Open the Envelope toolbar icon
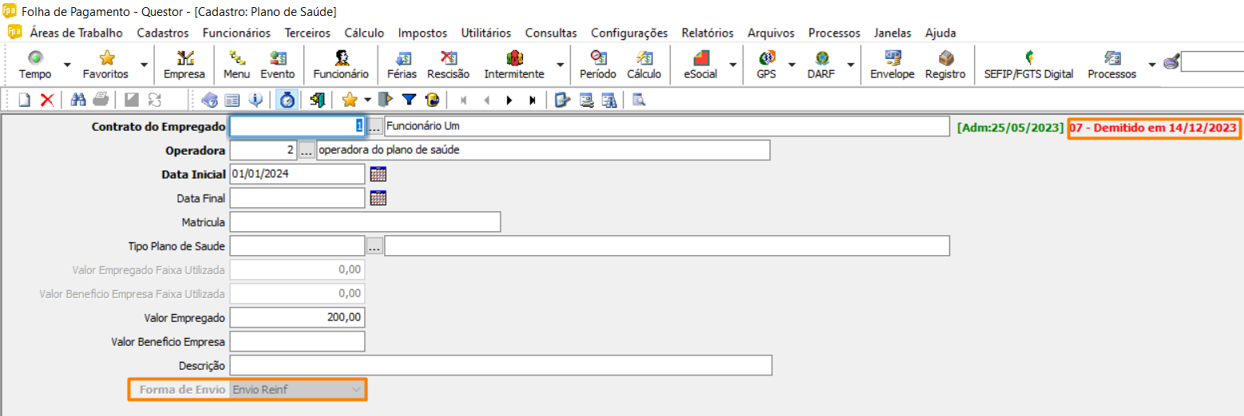1244x416 pixels. tap(892, 65)
